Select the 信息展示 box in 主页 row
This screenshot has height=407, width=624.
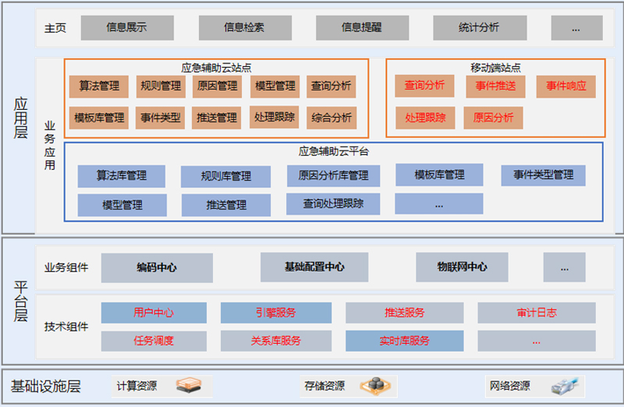click(x=127, y=28)
